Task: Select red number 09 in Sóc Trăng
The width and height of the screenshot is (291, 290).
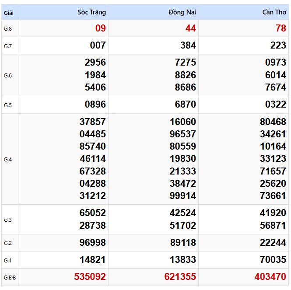Action: (100, 28)
